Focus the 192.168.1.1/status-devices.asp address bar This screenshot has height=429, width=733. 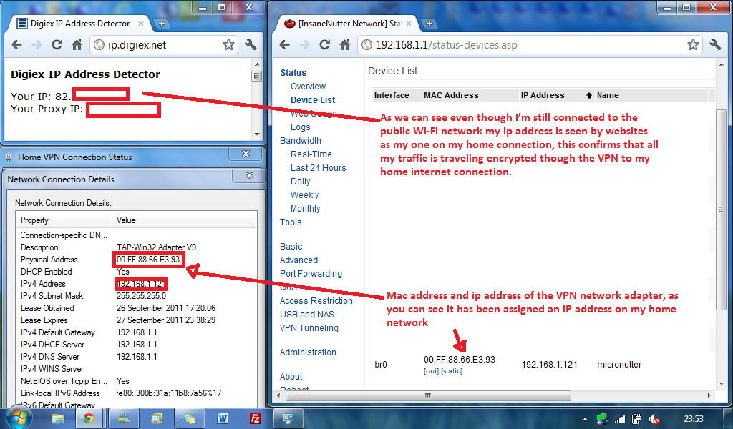click(529, 45)
